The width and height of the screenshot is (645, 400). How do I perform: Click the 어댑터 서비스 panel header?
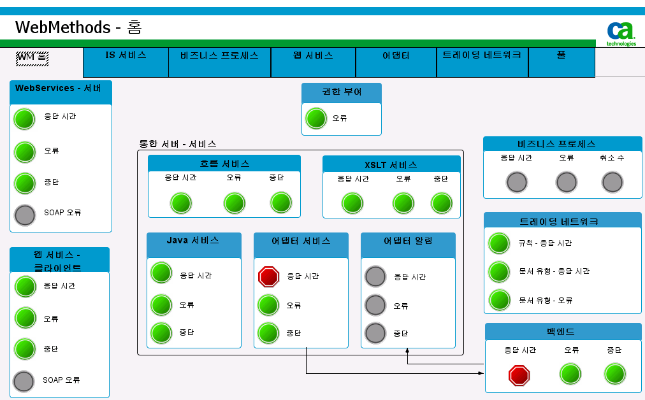(x=301, y=245)
